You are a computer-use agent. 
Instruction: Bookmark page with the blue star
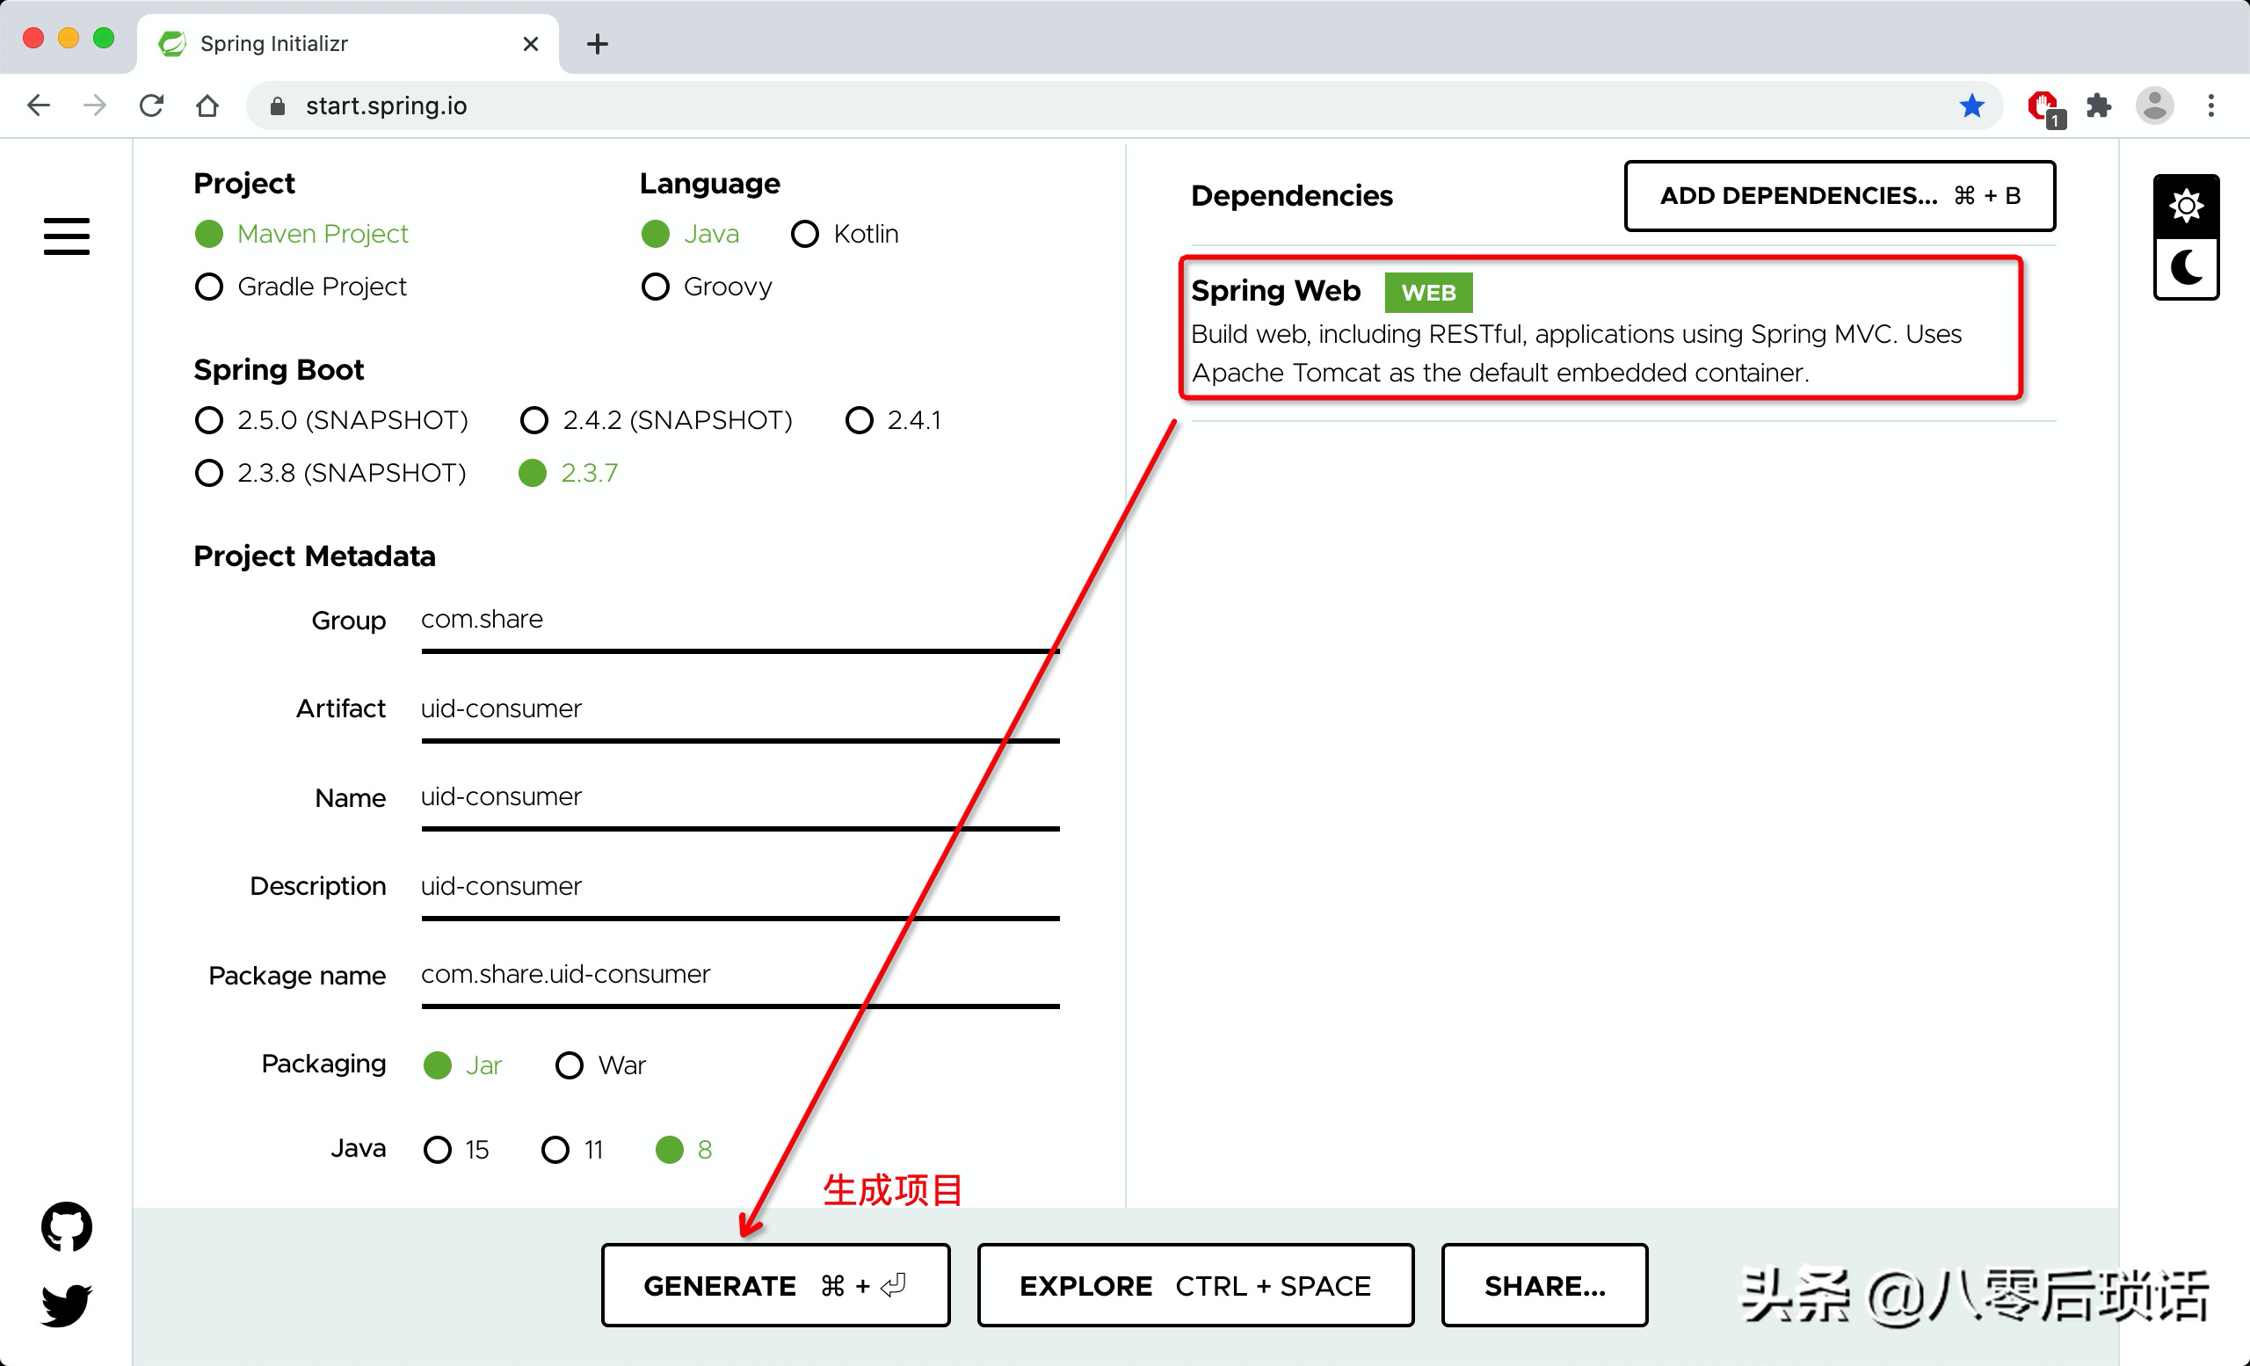(x=1971, y=105)
